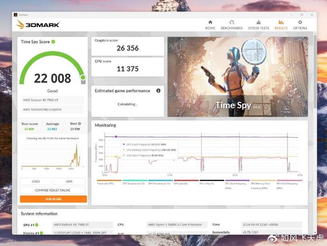Maximize the 3DMark window
Image resolution: width=327 pixels, height=246 pixels.
(302, 14)
